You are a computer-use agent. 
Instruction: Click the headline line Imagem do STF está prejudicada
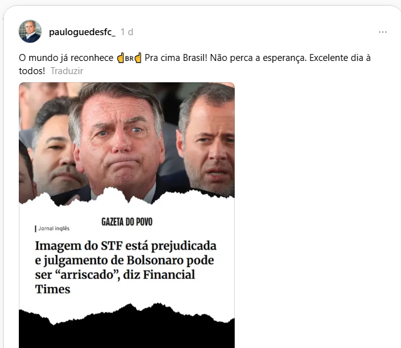[126, 246]
